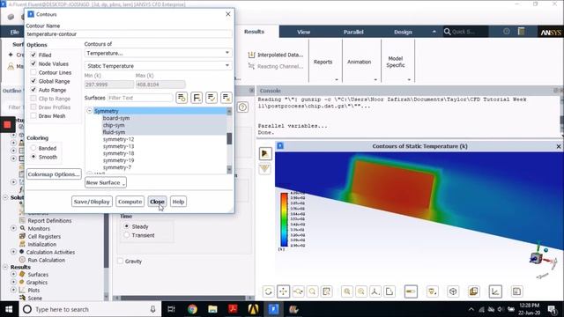Enable the Gravity checkbox
Viewport: 564px width, 317px height.
pos(121,261)
